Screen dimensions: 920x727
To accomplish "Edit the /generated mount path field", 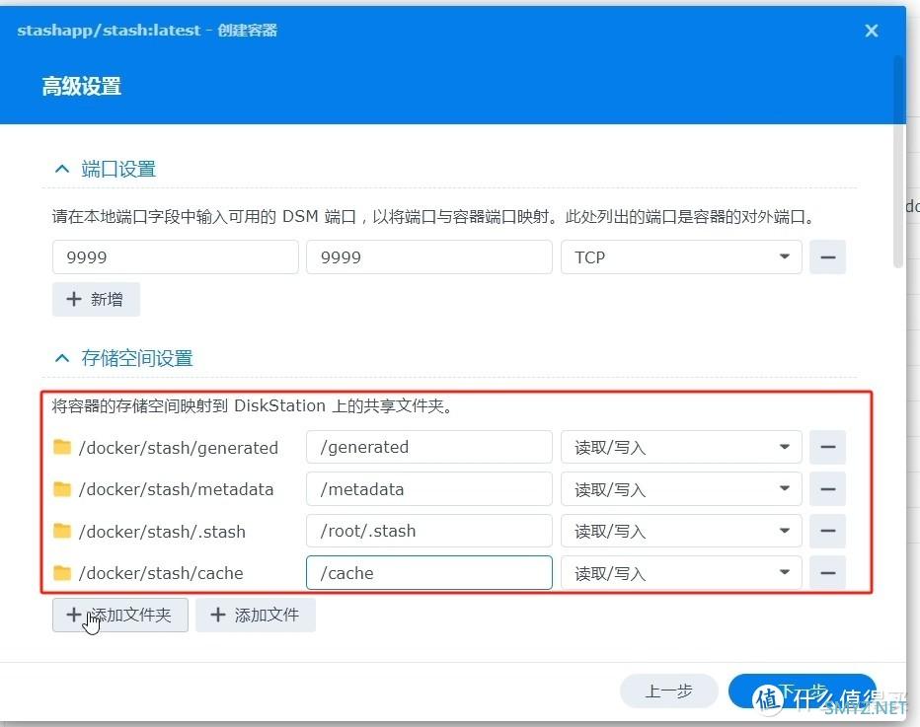I will pyautogui.click(x=428, y=447).
